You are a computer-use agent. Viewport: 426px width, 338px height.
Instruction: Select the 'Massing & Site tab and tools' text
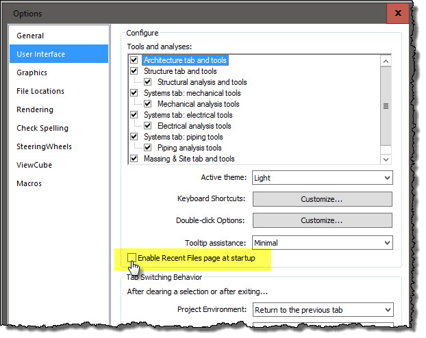click(189, 159)
